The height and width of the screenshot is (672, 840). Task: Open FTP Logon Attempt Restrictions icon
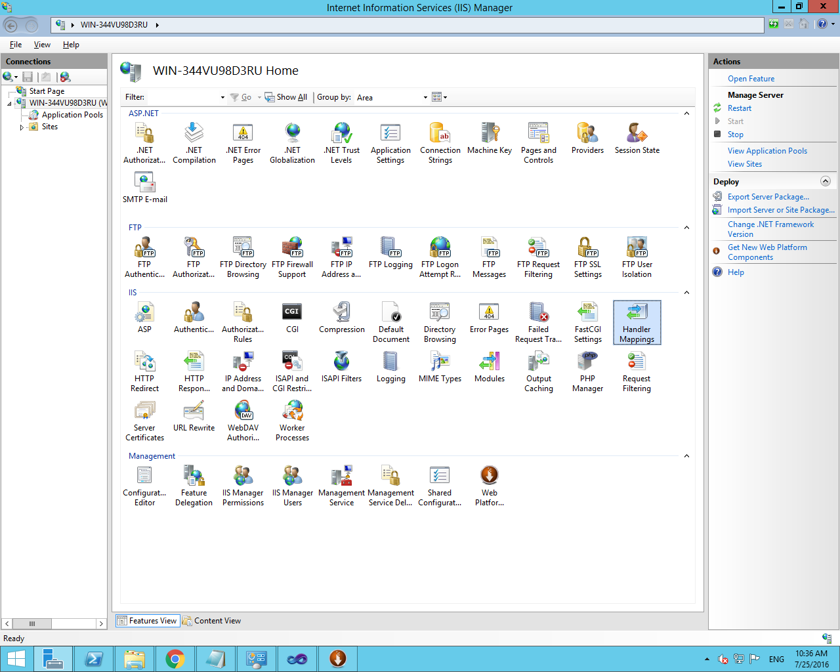click(440, 257)
